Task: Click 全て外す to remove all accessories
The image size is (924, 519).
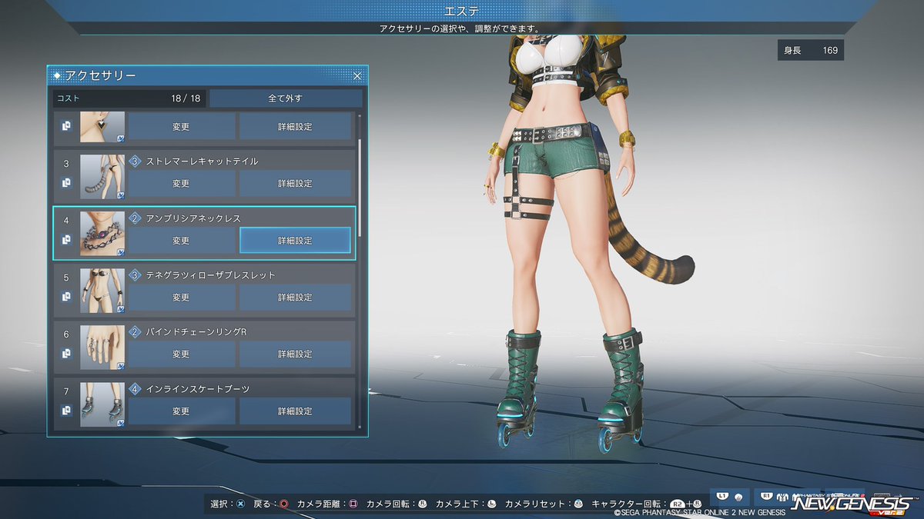Action: (x=286, y=98)
